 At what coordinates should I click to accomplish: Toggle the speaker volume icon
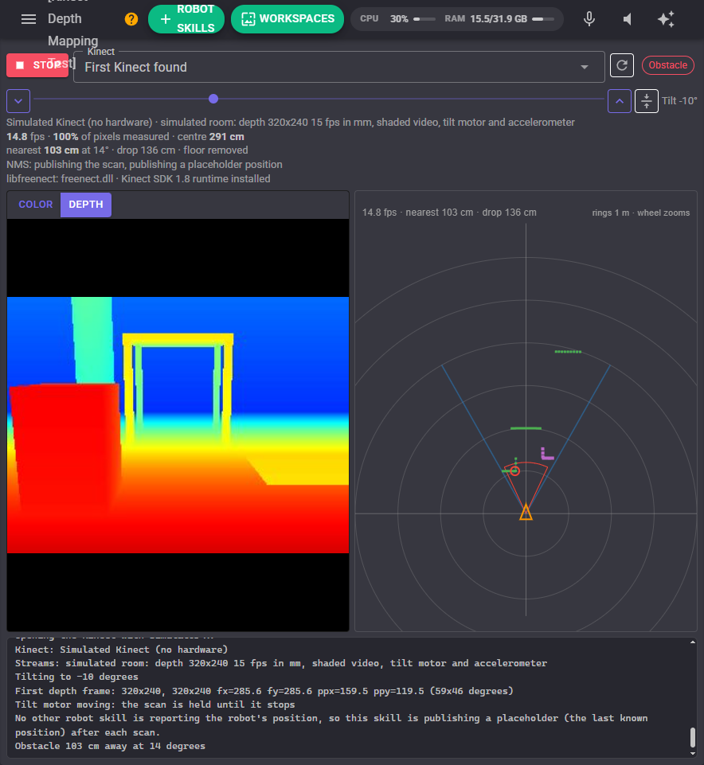[628, 19]
